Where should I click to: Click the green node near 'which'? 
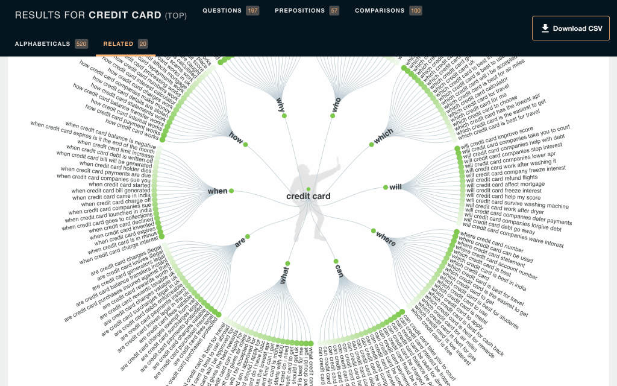371,145
